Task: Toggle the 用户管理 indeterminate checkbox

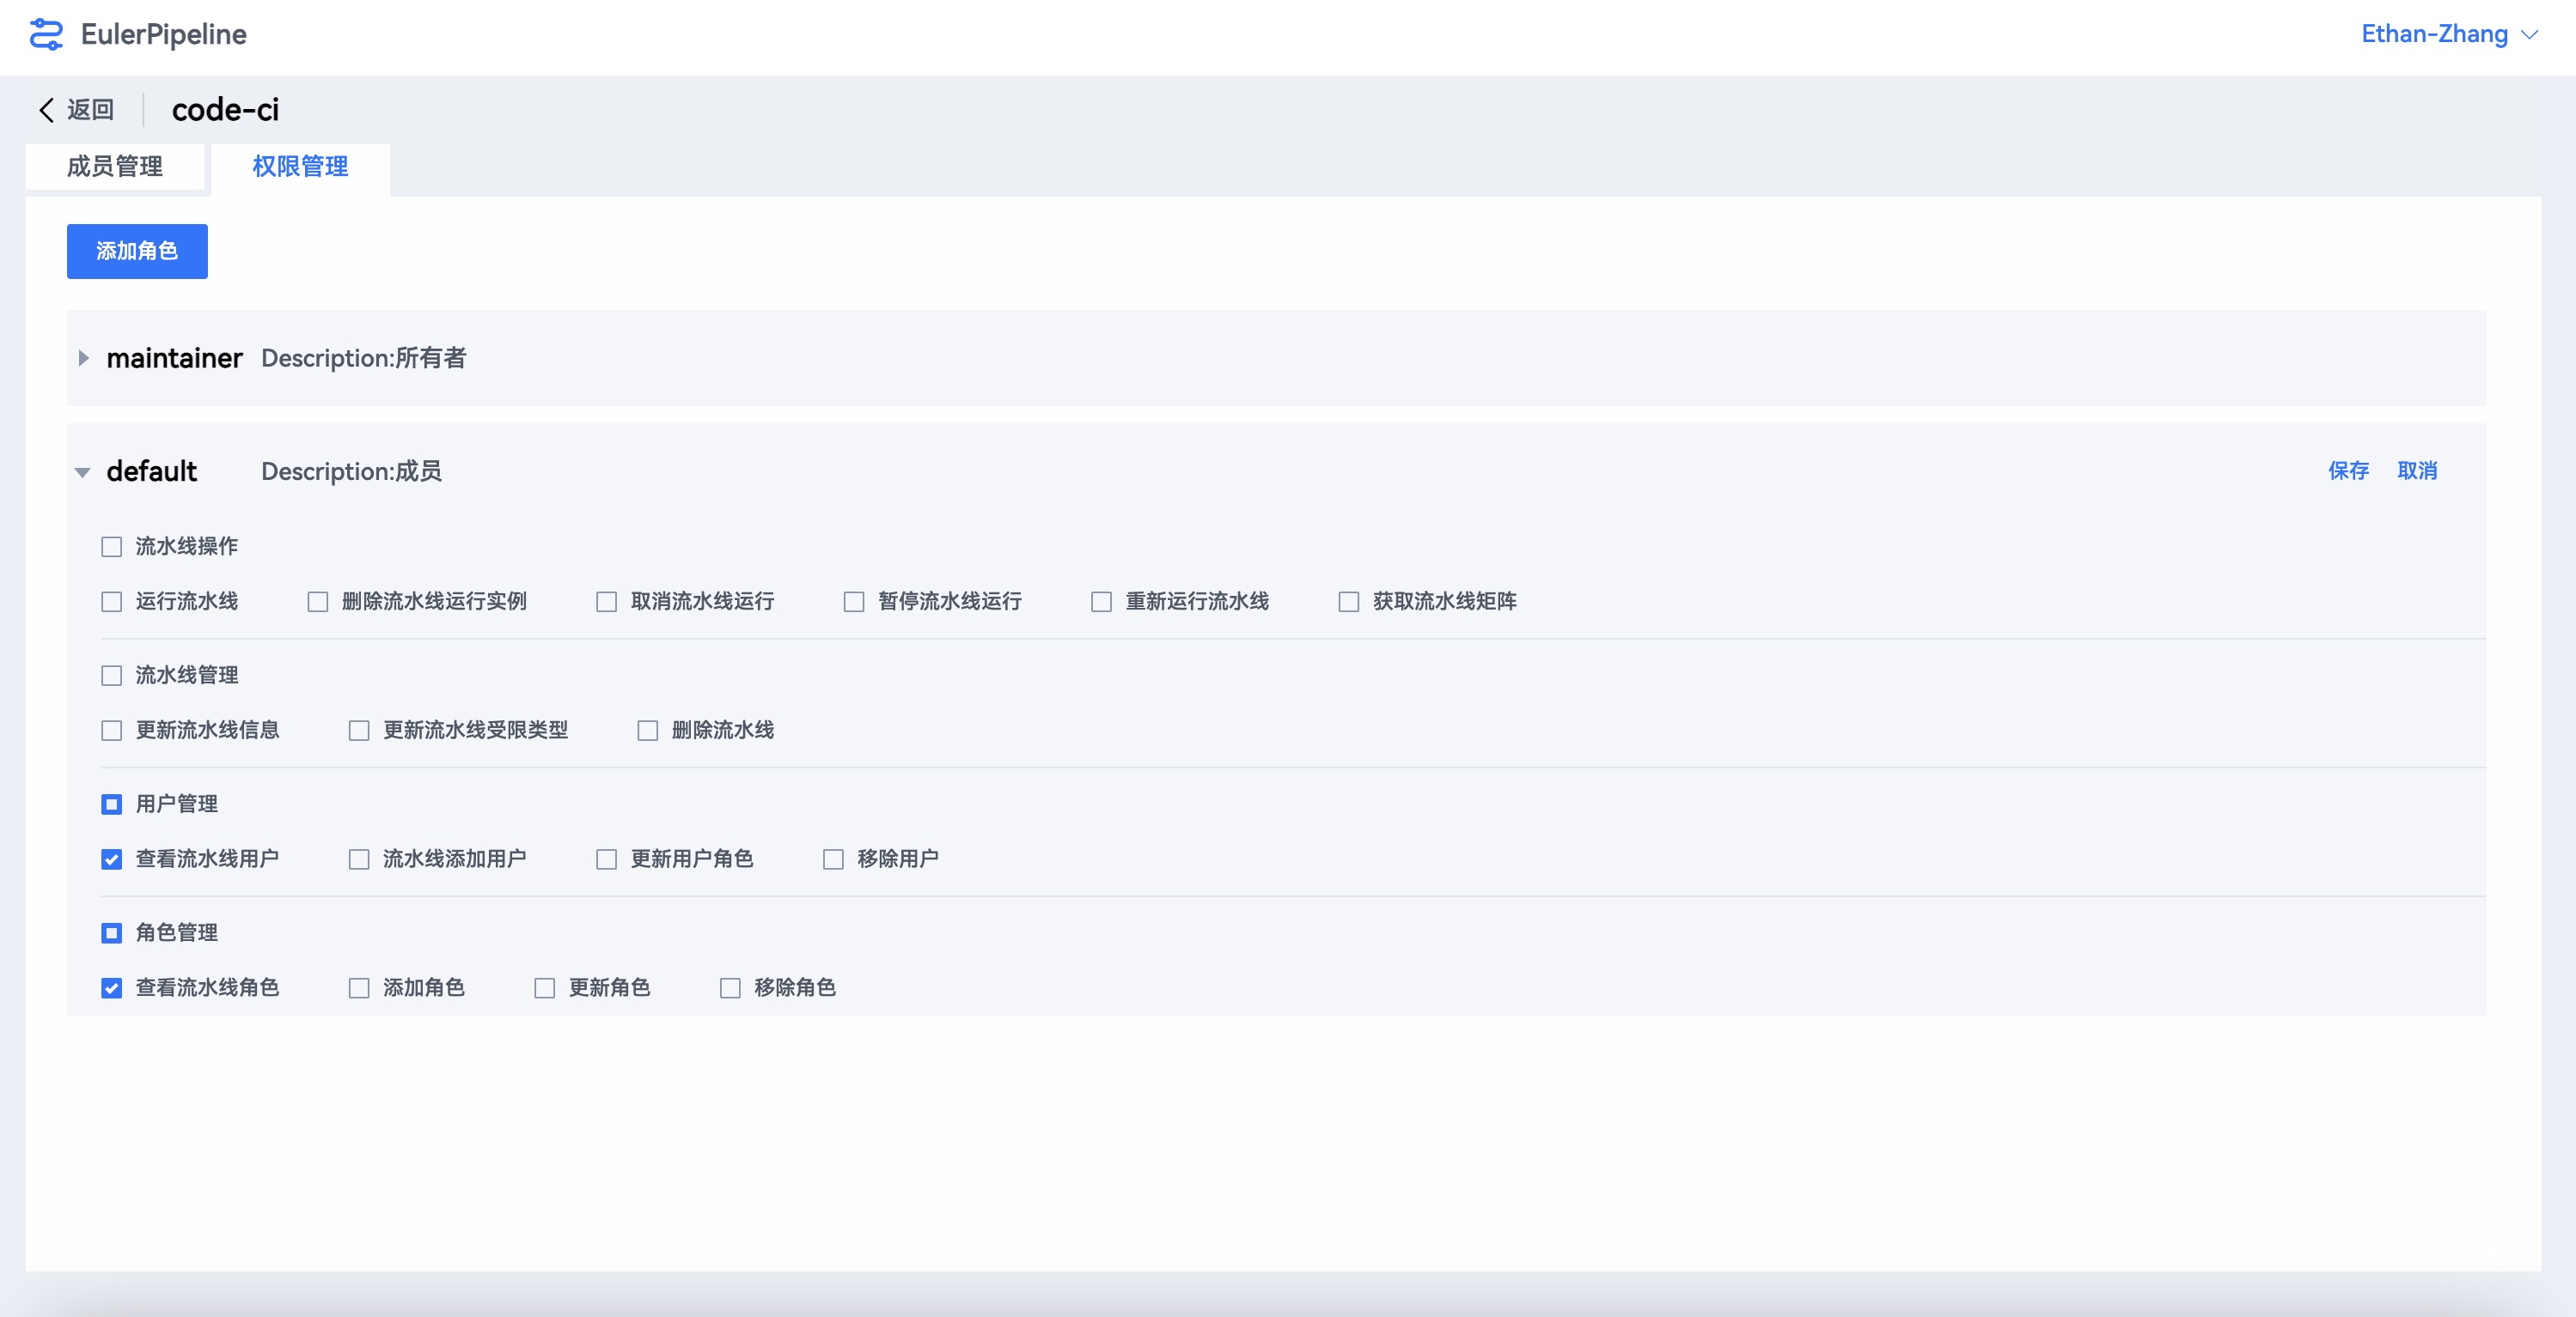Action: click(112, 804)
